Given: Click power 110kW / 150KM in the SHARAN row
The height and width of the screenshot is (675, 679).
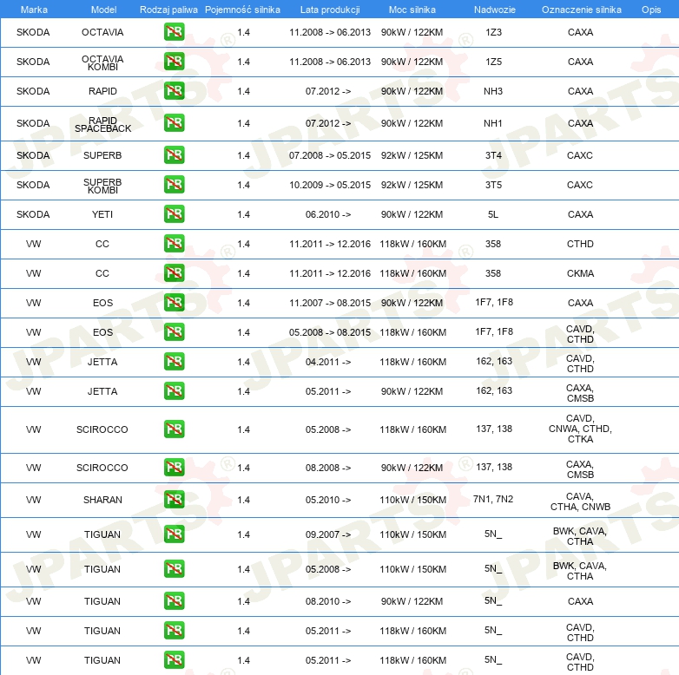Looking at the screenshot, I should (412, 500).
